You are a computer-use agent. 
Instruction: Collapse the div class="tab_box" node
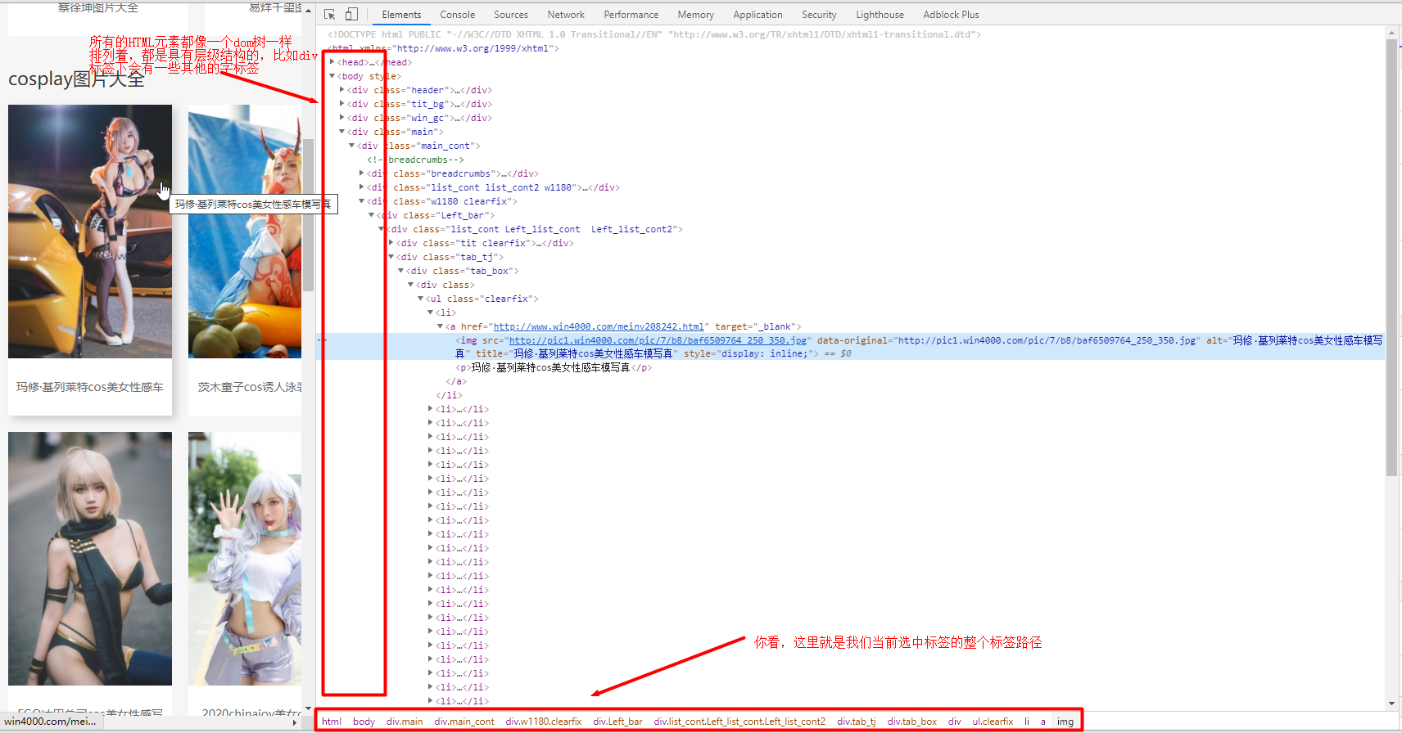[401, 271]
